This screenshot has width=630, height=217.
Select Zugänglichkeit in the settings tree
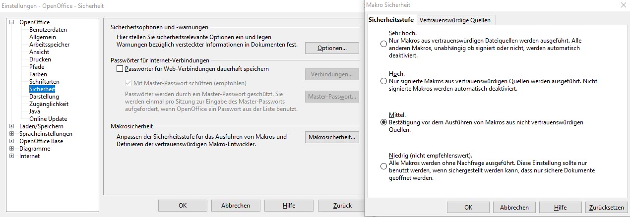[49, 104]
